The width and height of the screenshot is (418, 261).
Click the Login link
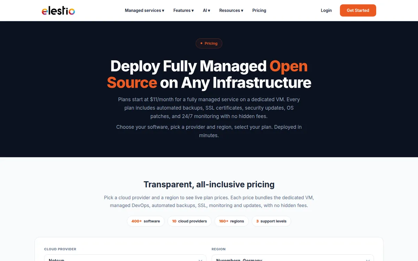(x=326, y=10)
